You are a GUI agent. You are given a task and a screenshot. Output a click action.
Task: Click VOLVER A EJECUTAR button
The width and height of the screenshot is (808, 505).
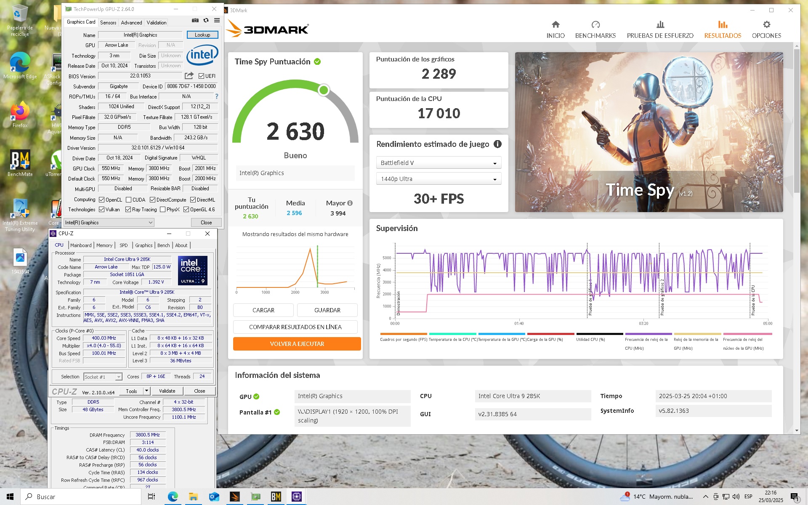[x=297, y=344]
